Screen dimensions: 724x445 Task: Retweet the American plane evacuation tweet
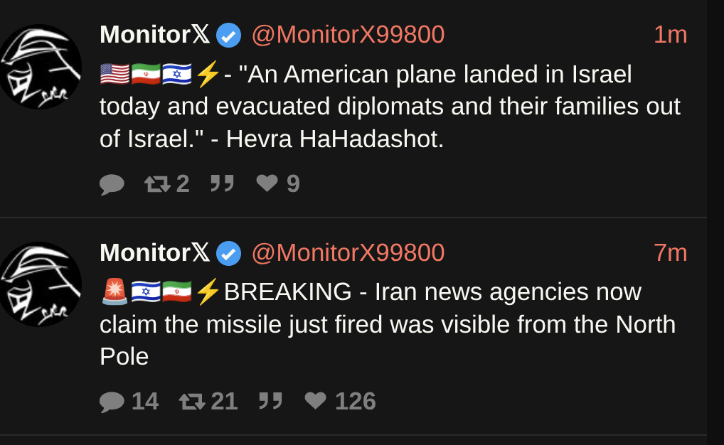click(166, 183)
